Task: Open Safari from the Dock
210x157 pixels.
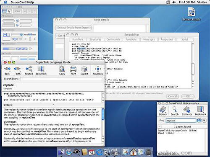Action: tap(69, 152)
